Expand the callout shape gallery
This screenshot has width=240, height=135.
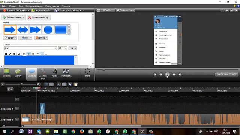pyautogui.click(x=69, y=33)
